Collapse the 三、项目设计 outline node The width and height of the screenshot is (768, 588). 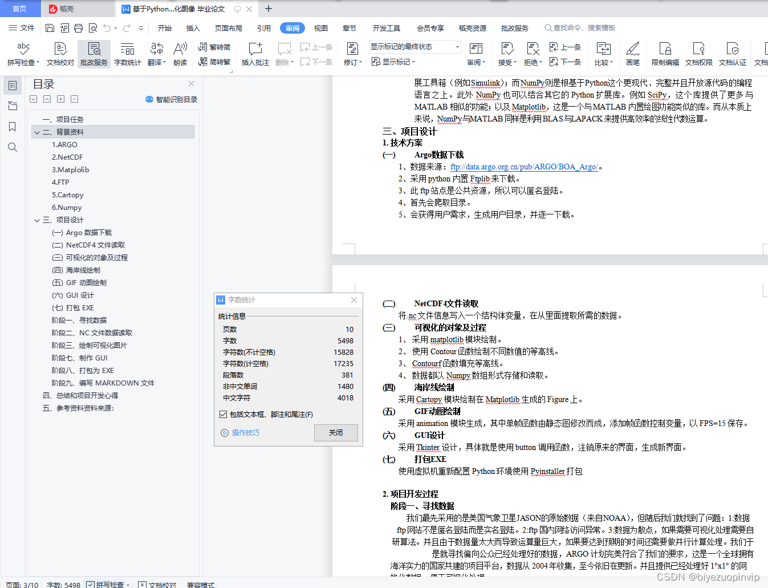[x=37, y=220]
